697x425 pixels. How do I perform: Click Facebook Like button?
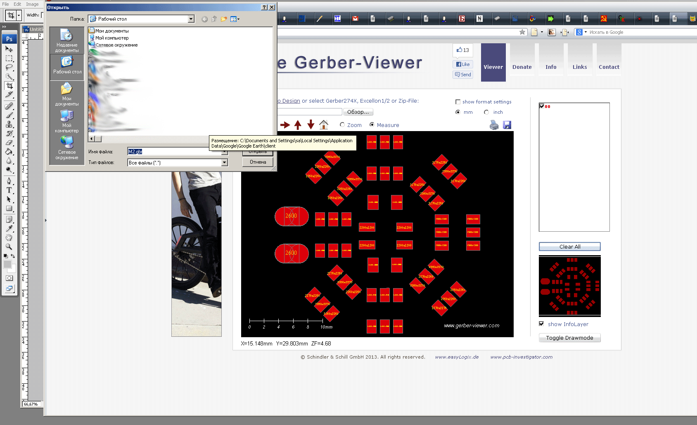tap(463, 64)
